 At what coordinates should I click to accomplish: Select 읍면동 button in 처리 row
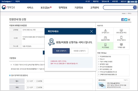(39, 87)
